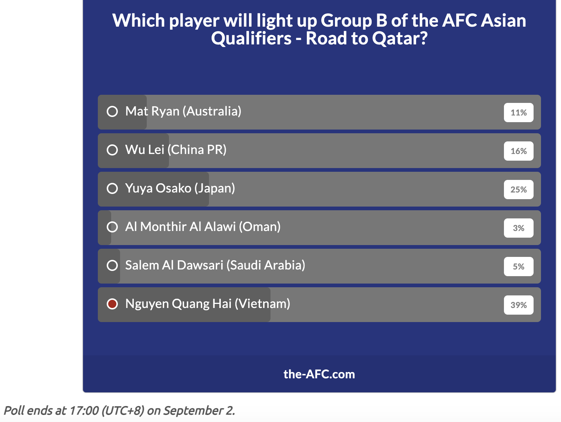Click the 5% result badge
Screen dimensions: 561x422
click(518, 267)
